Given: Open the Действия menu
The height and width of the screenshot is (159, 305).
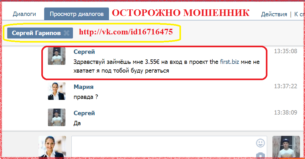Looking at the screenshot, I should [x=274, y=14].
